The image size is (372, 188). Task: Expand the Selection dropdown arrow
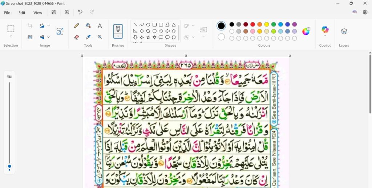[x=11, y=36]
